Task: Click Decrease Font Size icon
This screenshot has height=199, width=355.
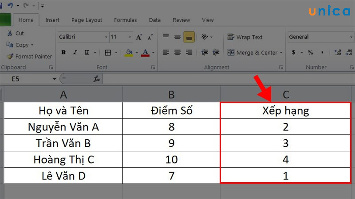Action: click(150, 37)
